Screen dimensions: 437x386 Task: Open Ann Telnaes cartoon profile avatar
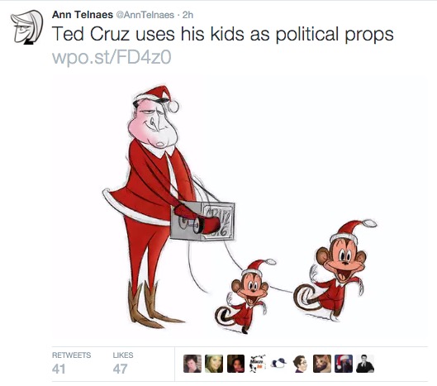coord(26,27)
